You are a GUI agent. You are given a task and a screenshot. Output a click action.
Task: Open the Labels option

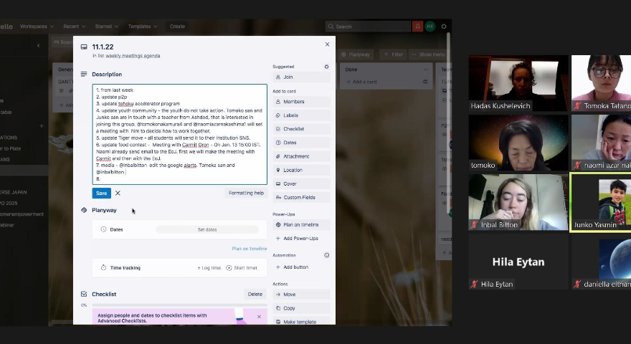coord(301,115)
